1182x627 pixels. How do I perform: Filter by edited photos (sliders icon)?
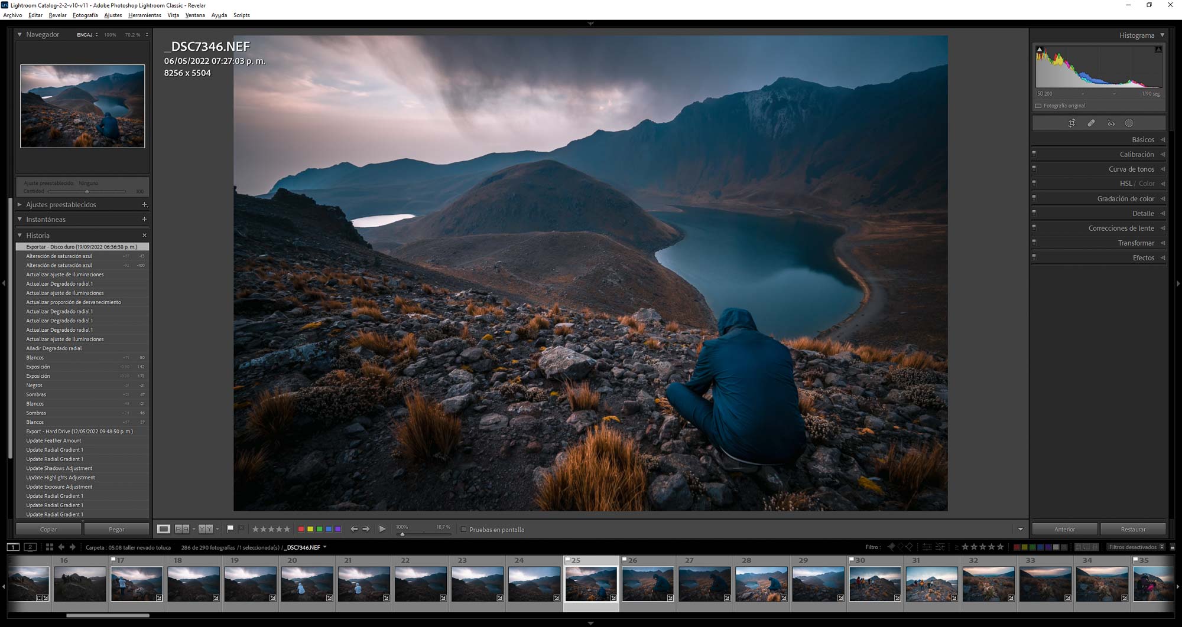[x=927, y=547]
